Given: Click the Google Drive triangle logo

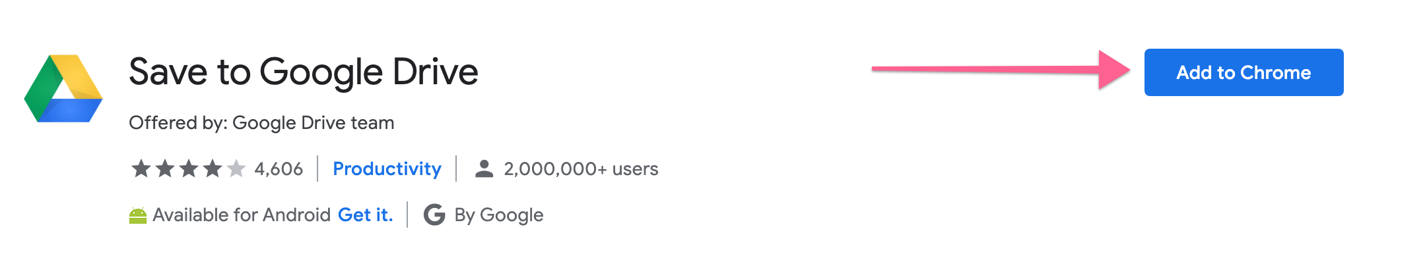Looking at the screenshot, I should 63,88.
